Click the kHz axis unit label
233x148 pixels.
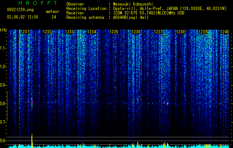(3, 30)
